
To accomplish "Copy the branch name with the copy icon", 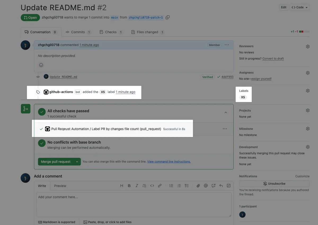I will click(x=167, y=17).
